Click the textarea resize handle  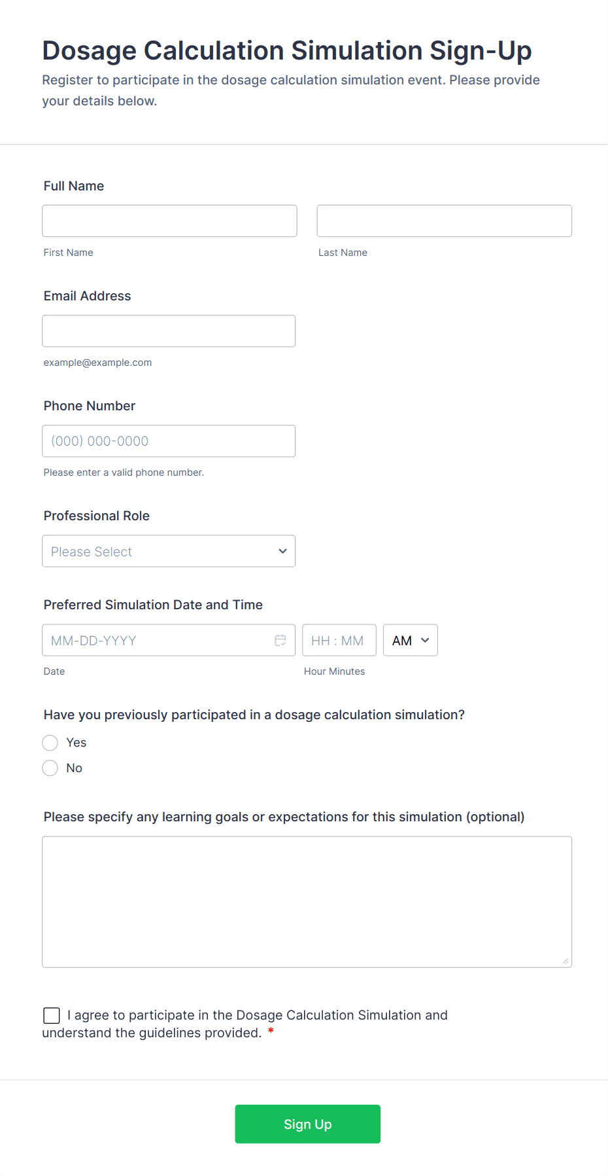pyautogui.click(x=565, y=961)
